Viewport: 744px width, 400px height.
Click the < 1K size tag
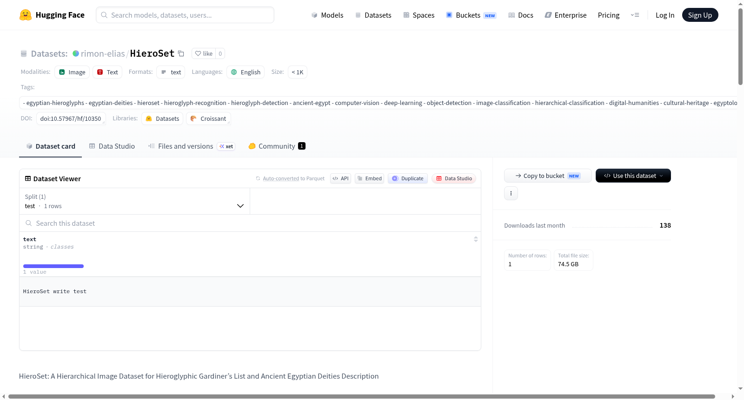(298, 72)
